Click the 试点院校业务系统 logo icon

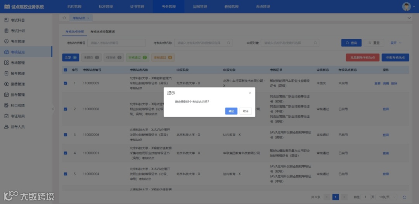[x=7, y=7]
